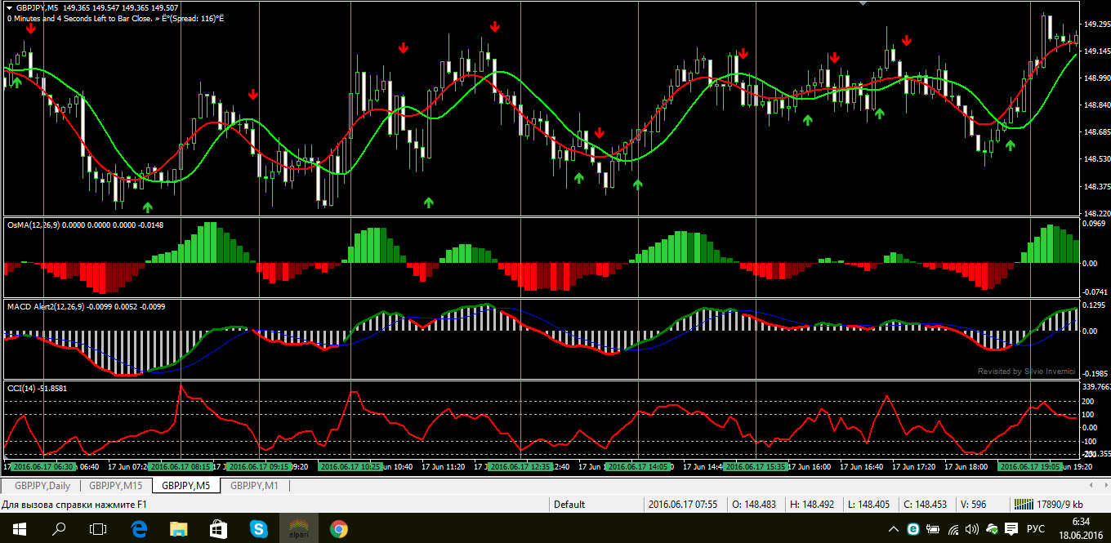Open Google Chrome from the taskbar
This screenshot has width=1111, height=543.
[338, 529]
